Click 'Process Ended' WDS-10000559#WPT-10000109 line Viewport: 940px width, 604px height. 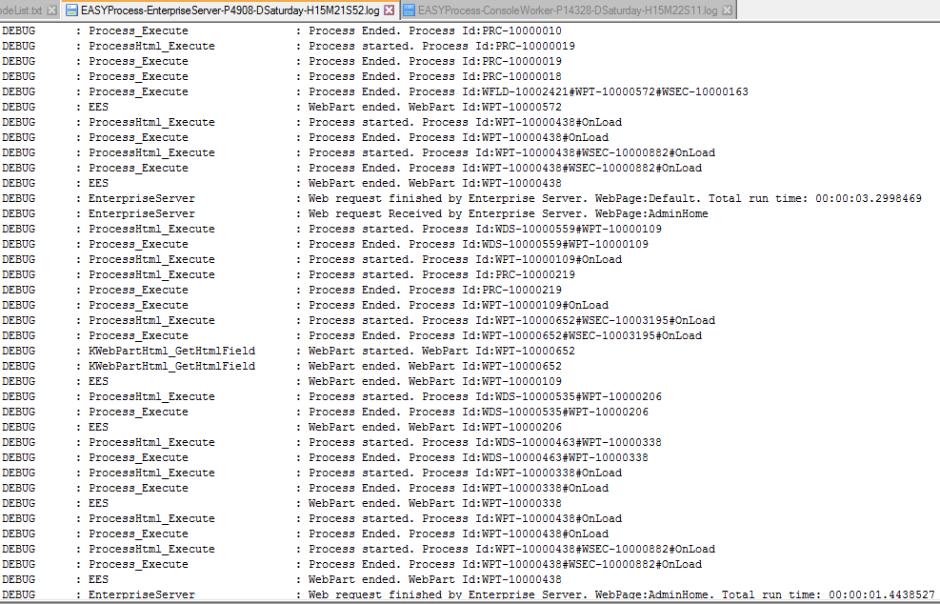[x=478, y=244]
